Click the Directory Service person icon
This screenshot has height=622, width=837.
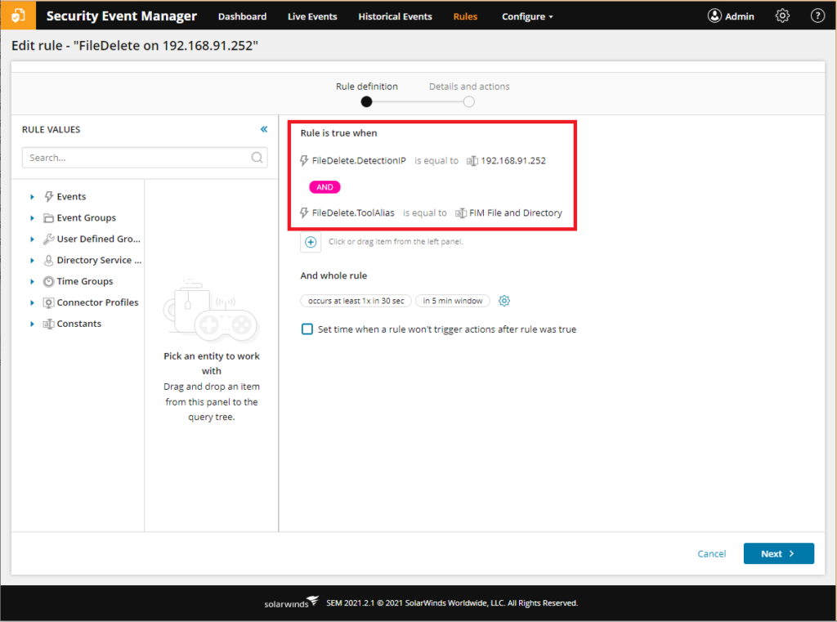48,260
